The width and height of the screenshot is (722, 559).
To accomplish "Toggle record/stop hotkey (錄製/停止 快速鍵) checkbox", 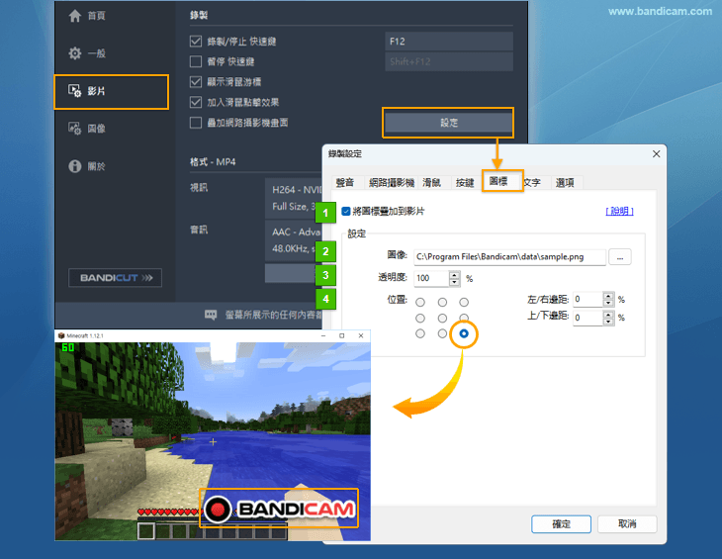I will click(x=196, y=42).
